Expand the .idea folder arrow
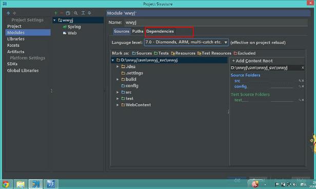 coord(117,67)
